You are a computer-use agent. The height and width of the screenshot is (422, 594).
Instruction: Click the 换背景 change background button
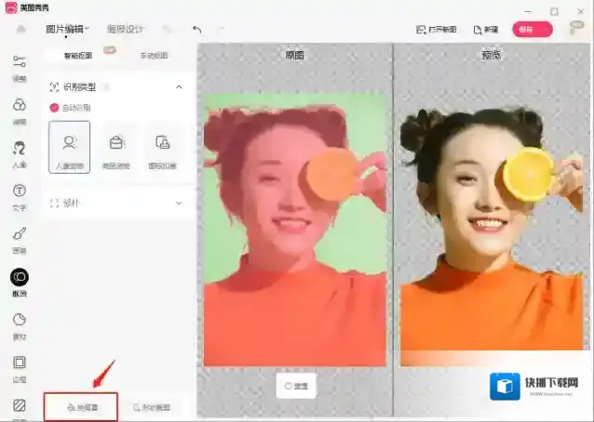81,407
